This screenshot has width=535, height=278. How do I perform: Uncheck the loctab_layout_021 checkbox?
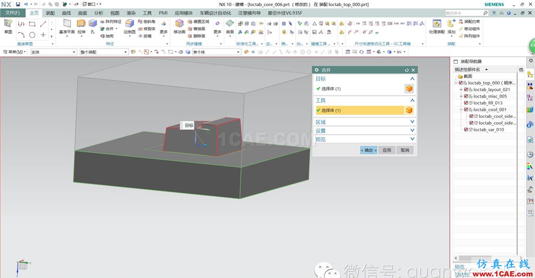[x=466, y=90]
